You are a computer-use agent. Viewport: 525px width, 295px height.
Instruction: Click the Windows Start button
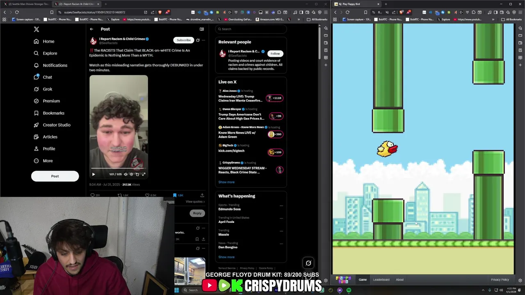[x=177, y=290]
